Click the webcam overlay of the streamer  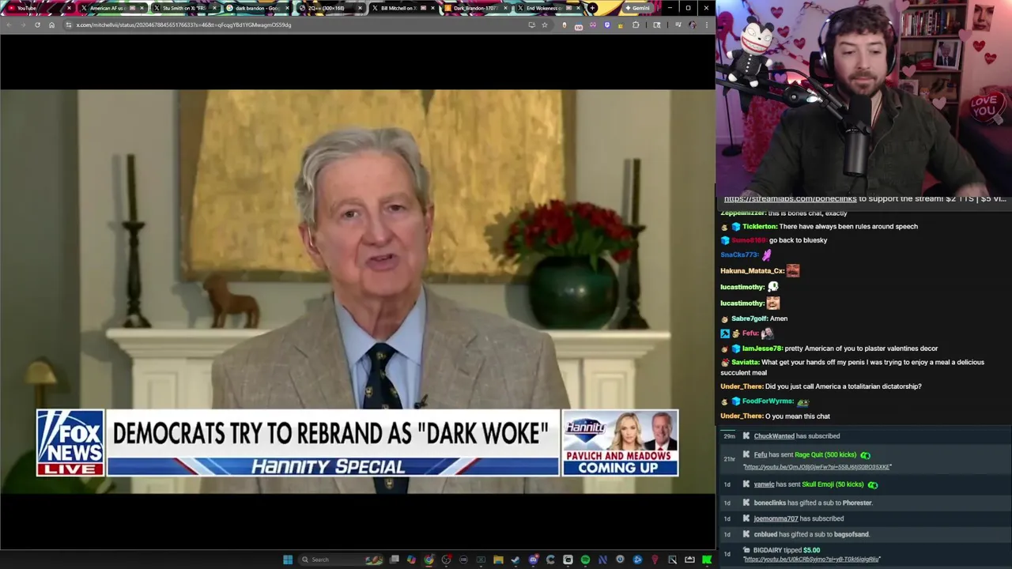coord(863,96)
